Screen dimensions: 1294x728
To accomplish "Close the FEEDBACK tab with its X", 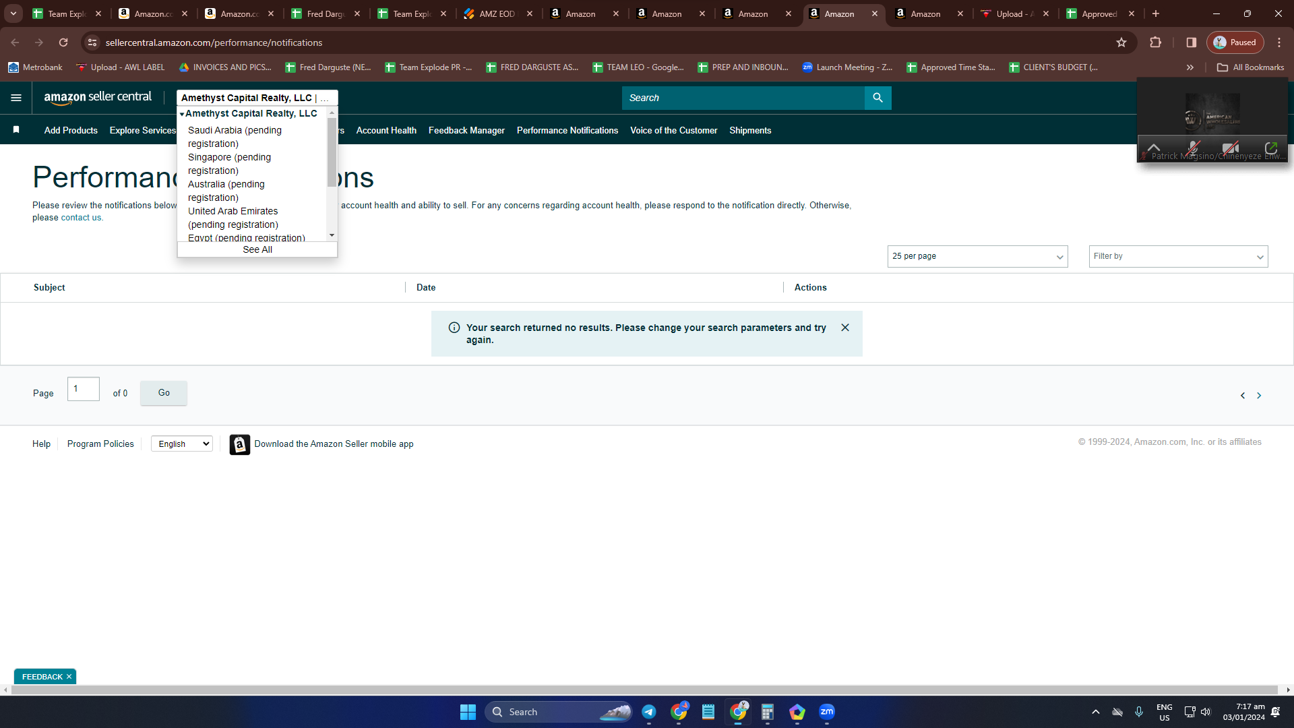I will point(69,677).
